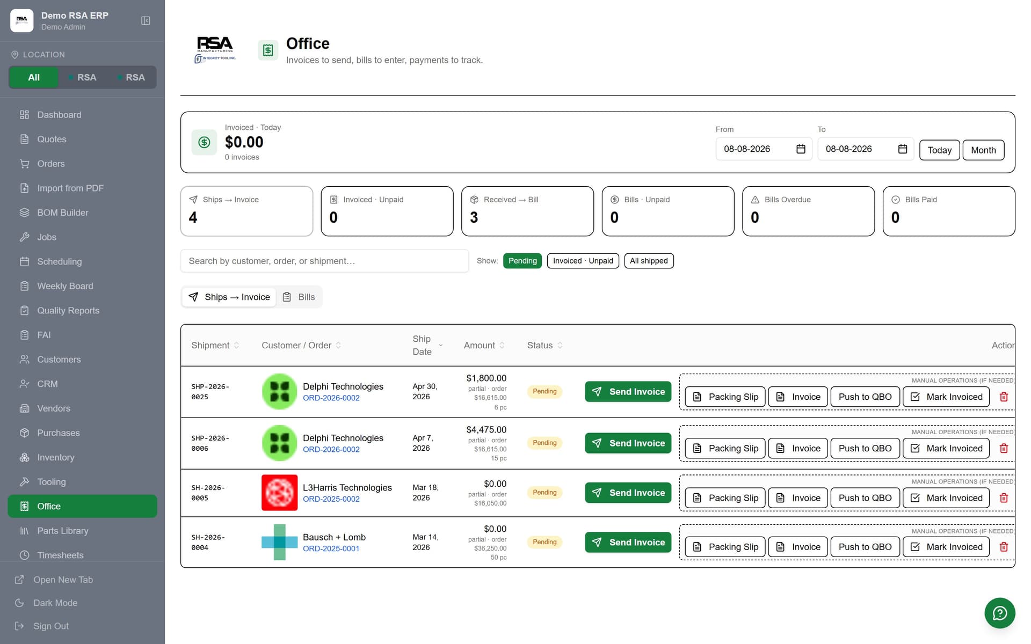Show Pending shipments filter

(522, 261)
